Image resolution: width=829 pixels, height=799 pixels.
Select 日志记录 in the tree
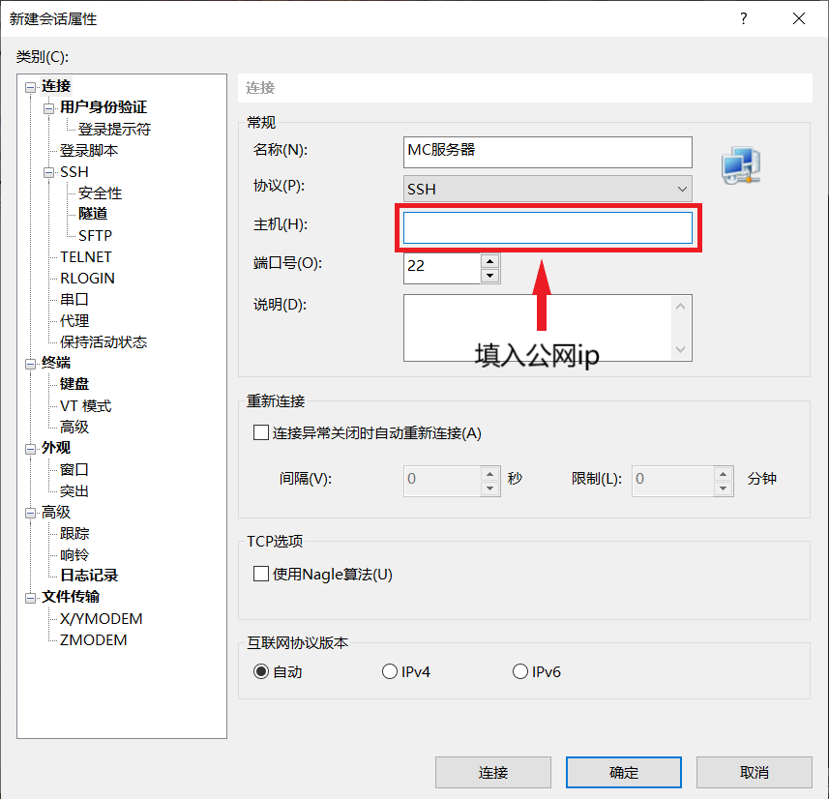click(x=89, y=576)
